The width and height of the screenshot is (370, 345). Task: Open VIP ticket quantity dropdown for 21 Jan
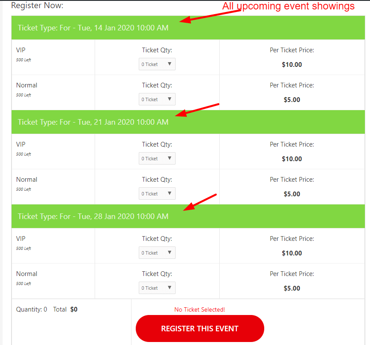coord(157,158)
